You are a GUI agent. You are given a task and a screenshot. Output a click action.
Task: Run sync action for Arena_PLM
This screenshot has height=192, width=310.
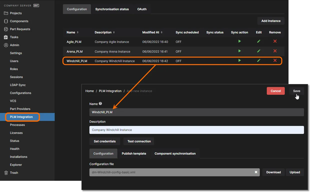240,51
